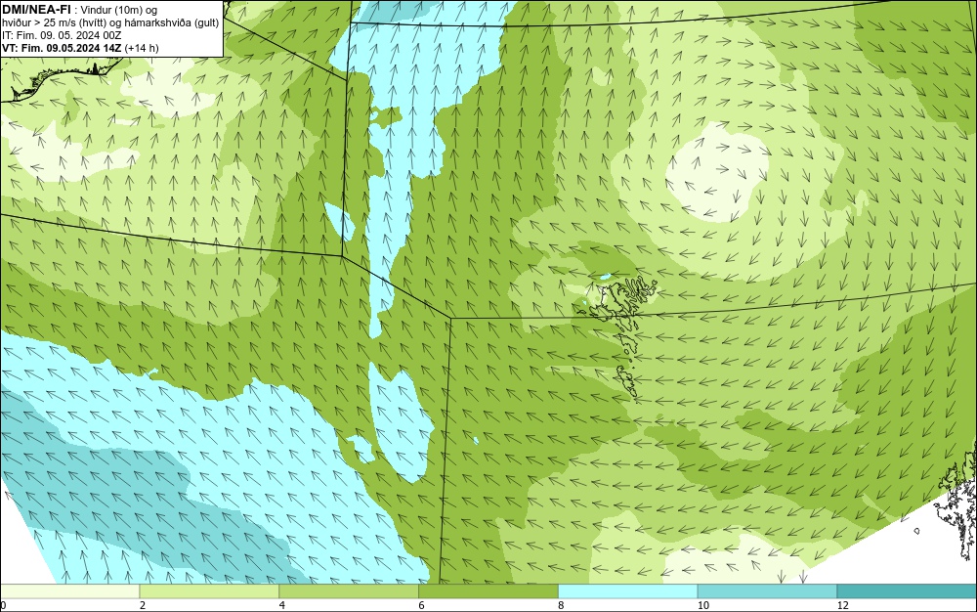Click the legend label 4
Image resolution: width=977 pixels, height=612 pixels.
pyautogui.click(x=281, y=605)
